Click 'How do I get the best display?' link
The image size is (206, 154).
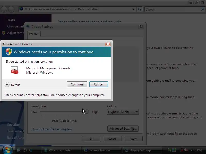52,129
